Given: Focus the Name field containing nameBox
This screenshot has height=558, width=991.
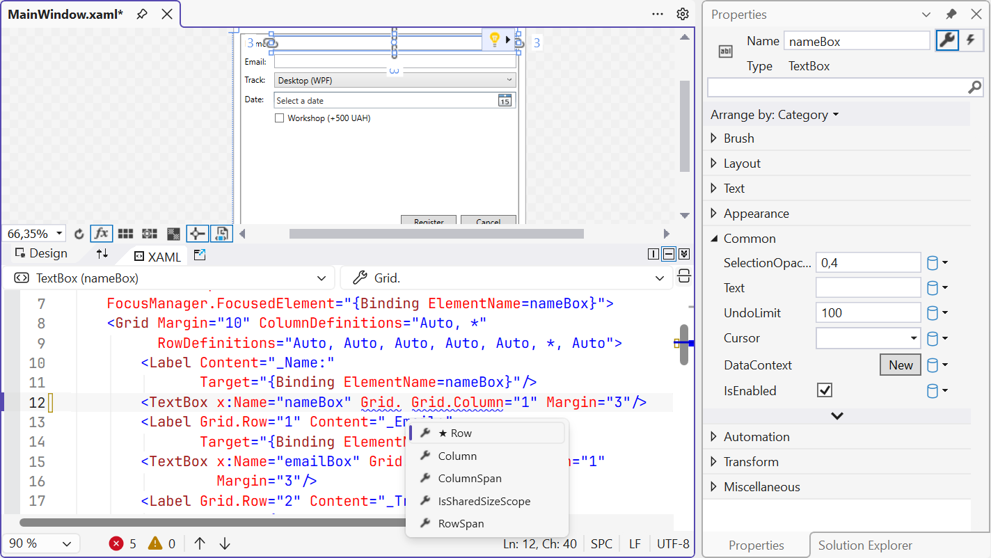Looking at the screenshot, I should 857,41.
